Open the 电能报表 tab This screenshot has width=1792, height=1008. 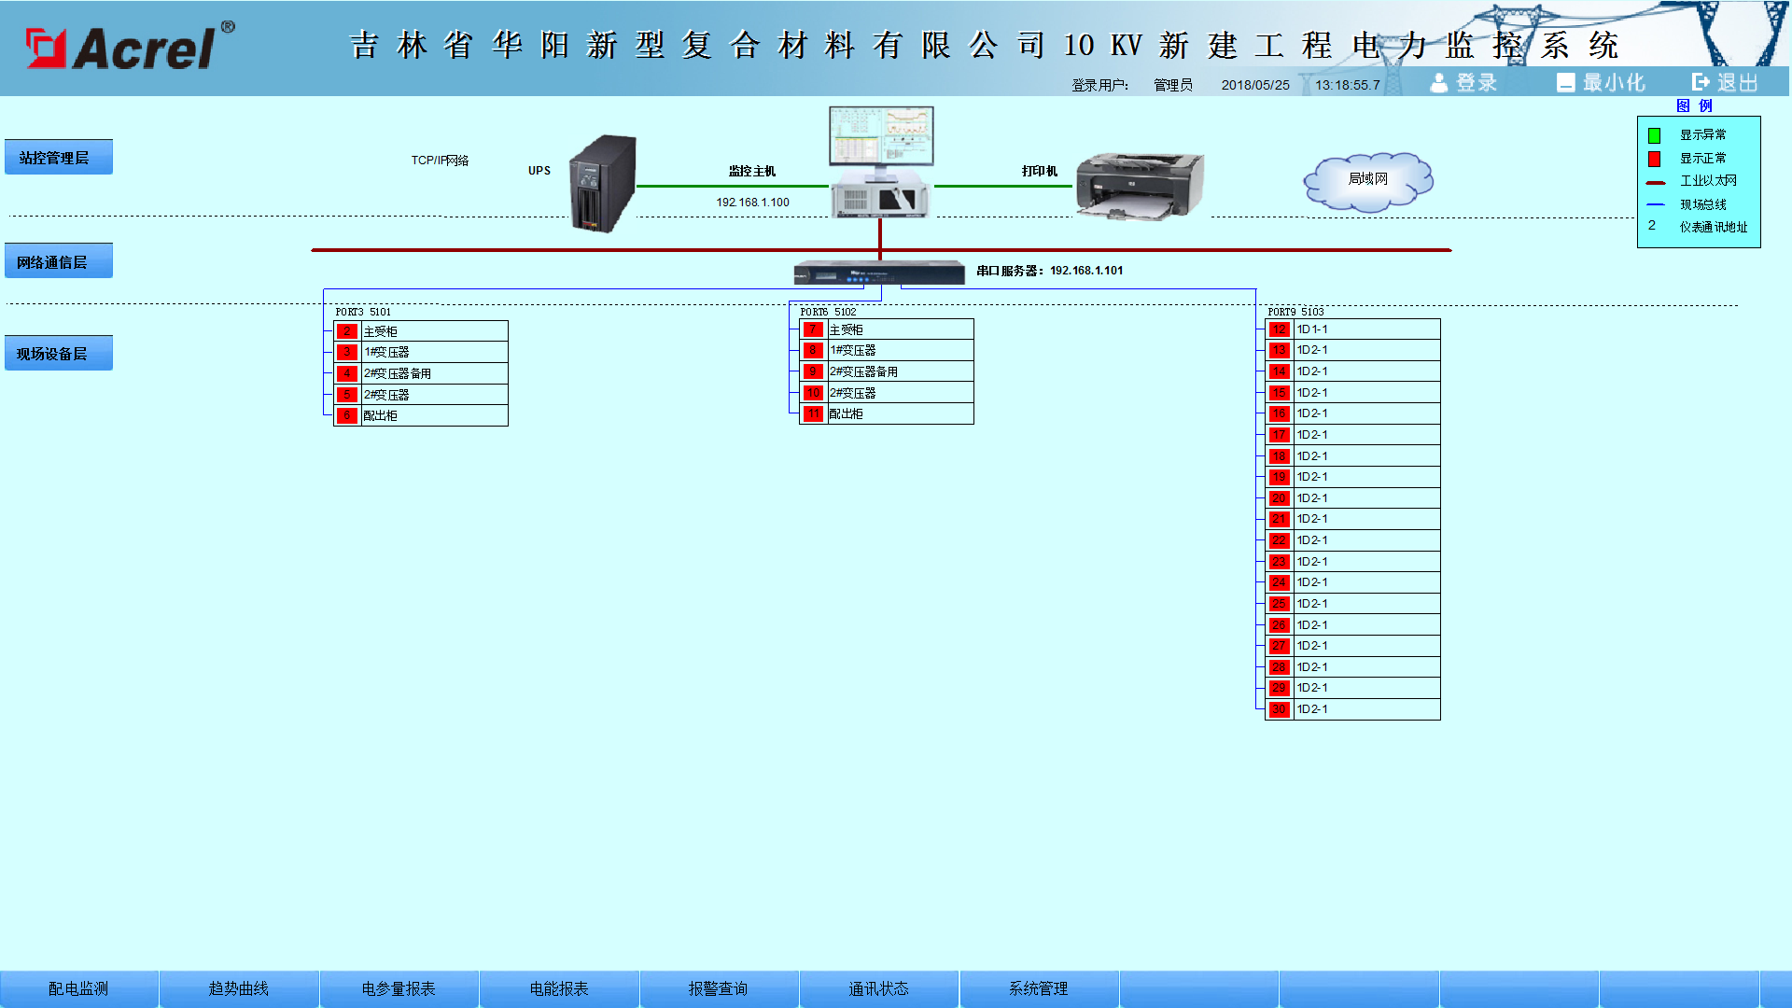(559, 988)
